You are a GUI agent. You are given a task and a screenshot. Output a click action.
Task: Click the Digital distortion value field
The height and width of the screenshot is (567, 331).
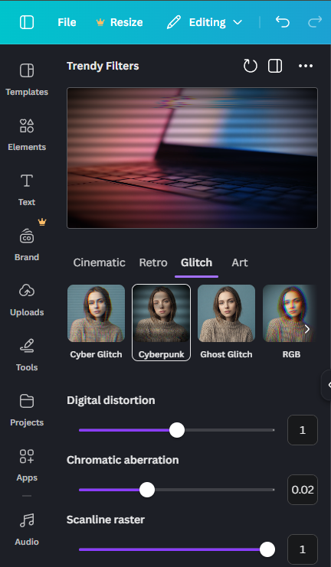[303, 430]
